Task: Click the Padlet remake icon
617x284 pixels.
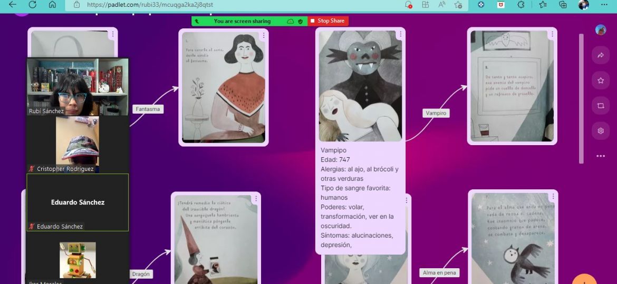Action: [x=601, y=106]
